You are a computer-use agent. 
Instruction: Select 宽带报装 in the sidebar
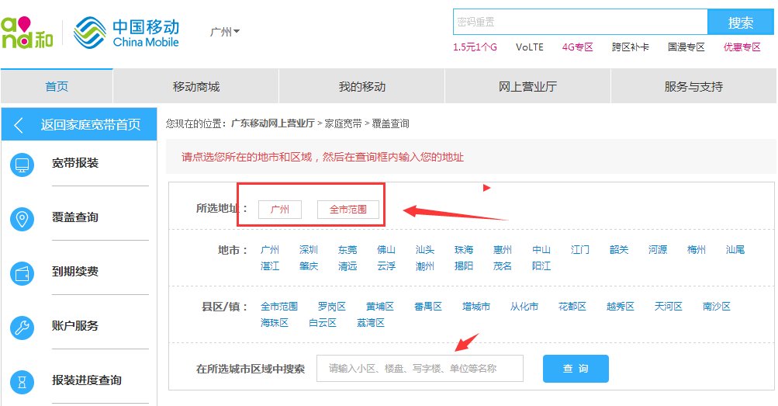point(75,163)
